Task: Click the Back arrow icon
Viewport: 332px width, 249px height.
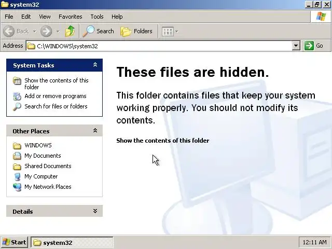Action: 9,31
